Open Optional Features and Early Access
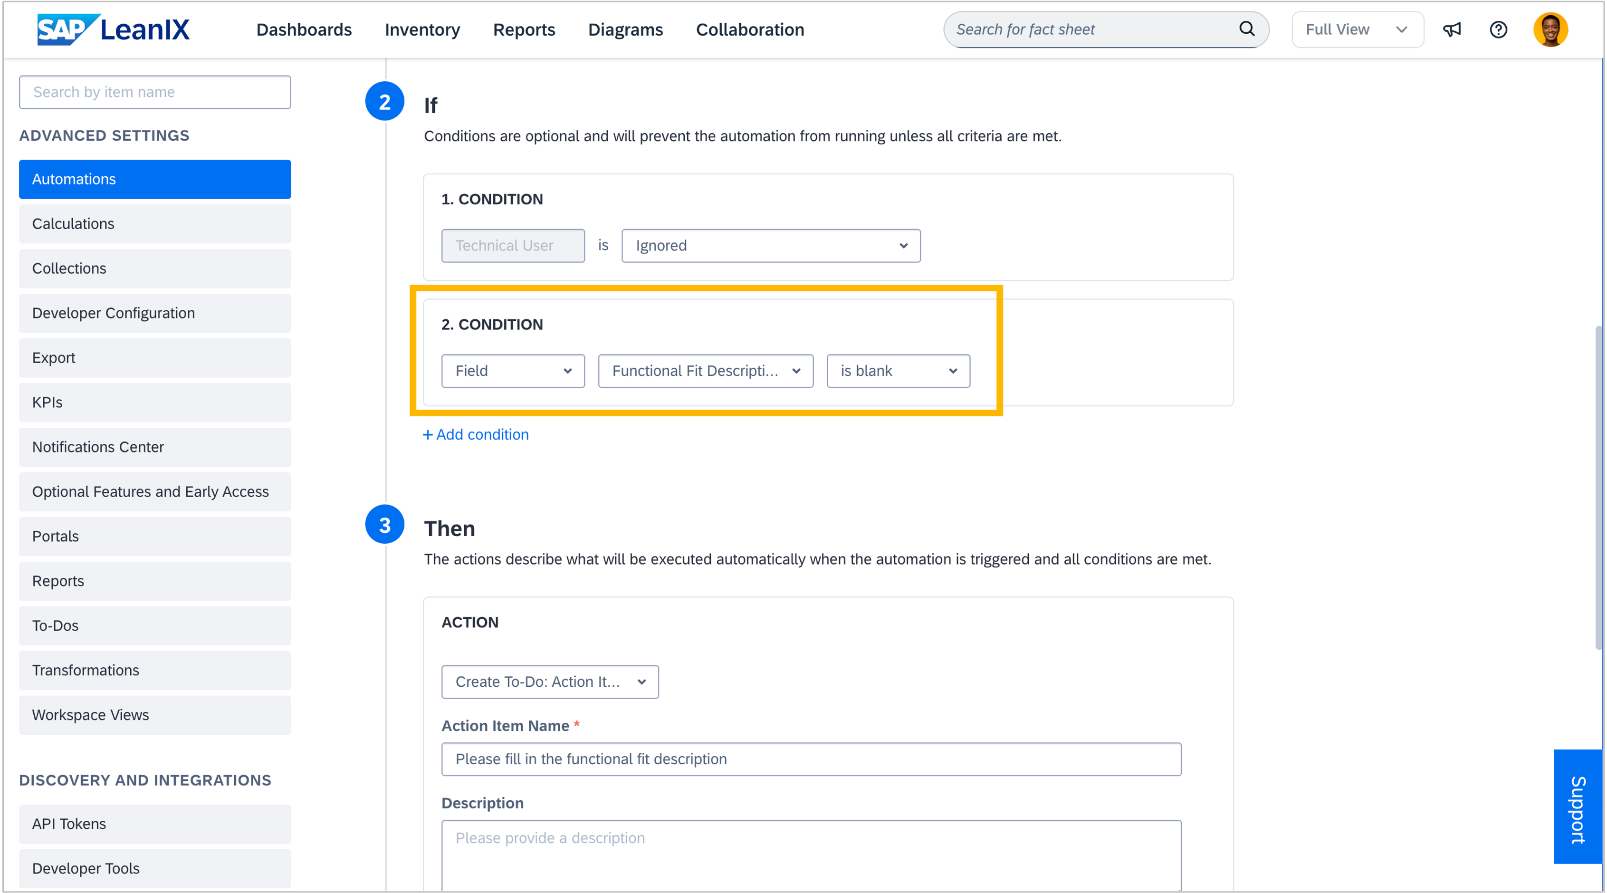 click(155, 492)
